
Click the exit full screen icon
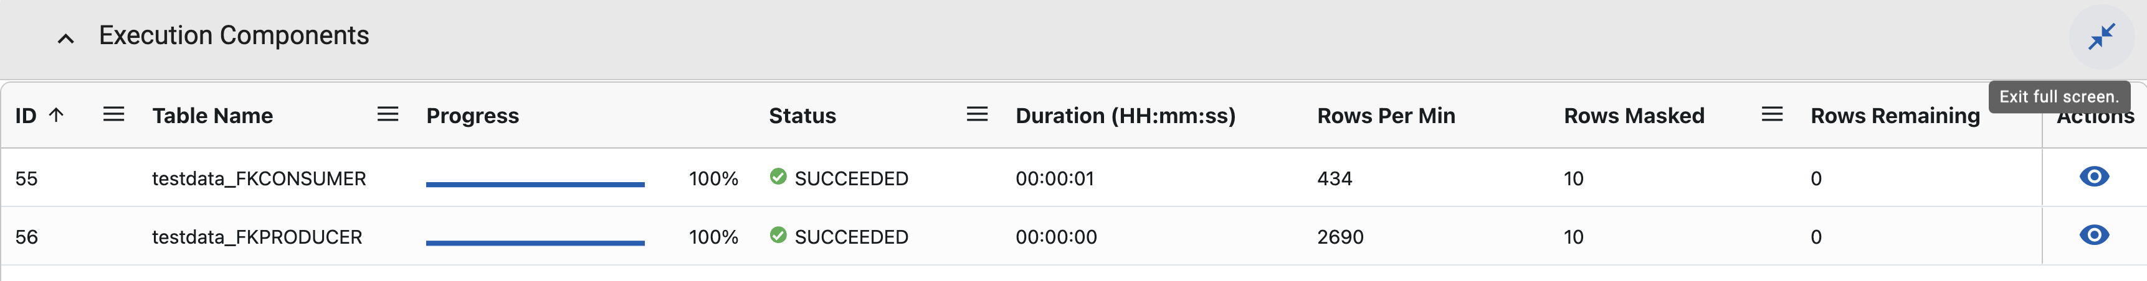pos(2100,37)
